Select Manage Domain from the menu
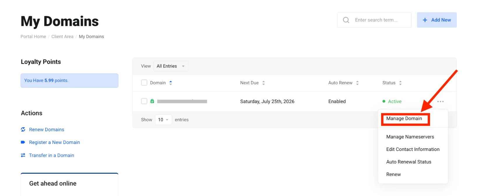 [404, 118]
